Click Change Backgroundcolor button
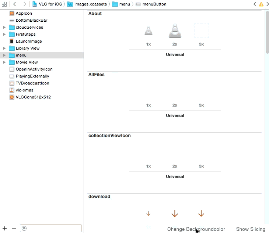The width and height of the screenshot is (269, 233). (196, 229)
